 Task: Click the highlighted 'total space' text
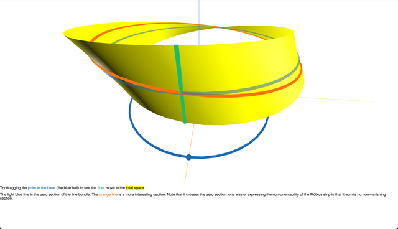coord(135,188)
